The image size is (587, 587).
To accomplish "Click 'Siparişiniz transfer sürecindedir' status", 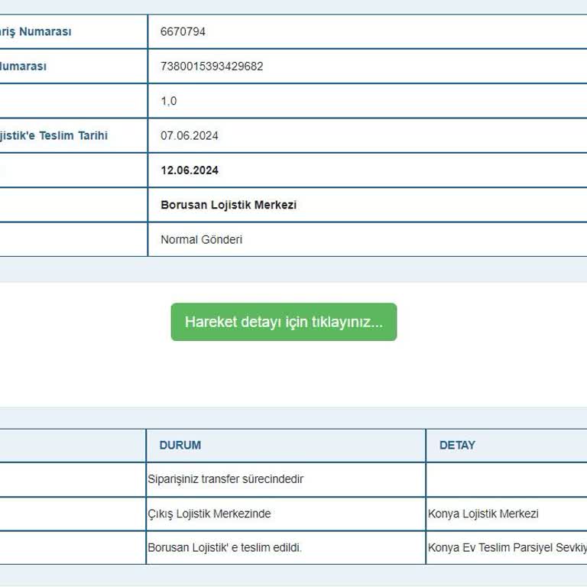I will coord(225,478).
